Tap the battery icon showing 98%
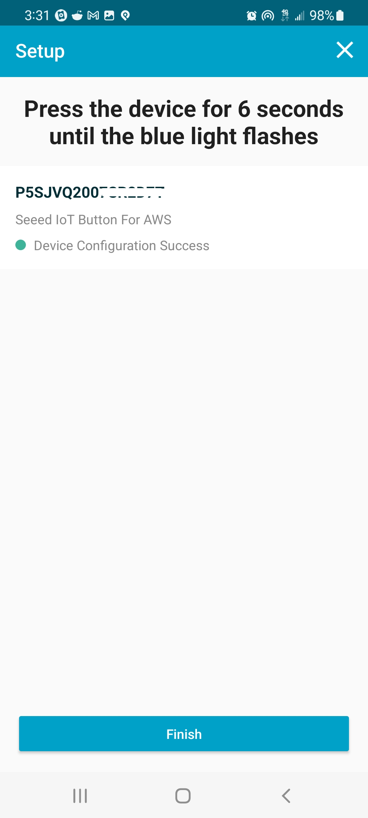368x818 pixels. pos(340,15)
